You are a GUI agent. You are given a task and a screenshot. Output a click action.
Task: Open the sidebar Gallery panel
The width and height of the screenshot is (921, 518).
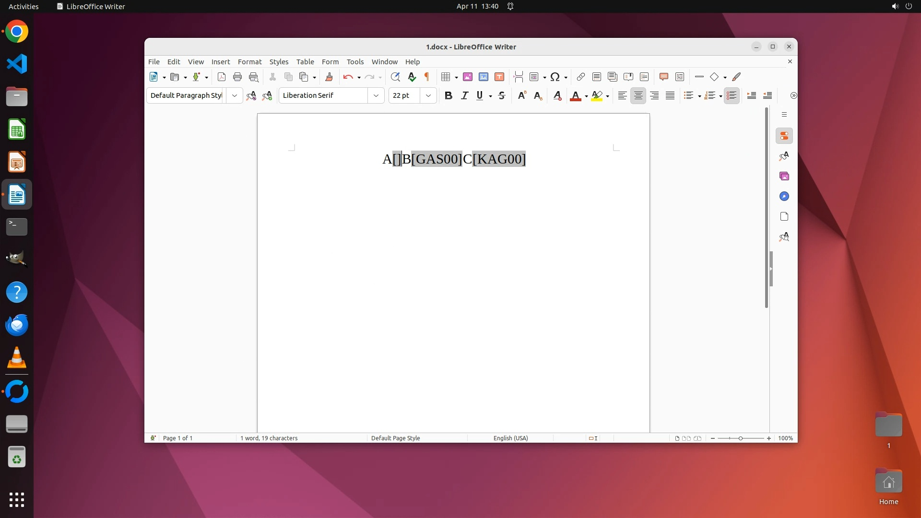pos(784,177)
